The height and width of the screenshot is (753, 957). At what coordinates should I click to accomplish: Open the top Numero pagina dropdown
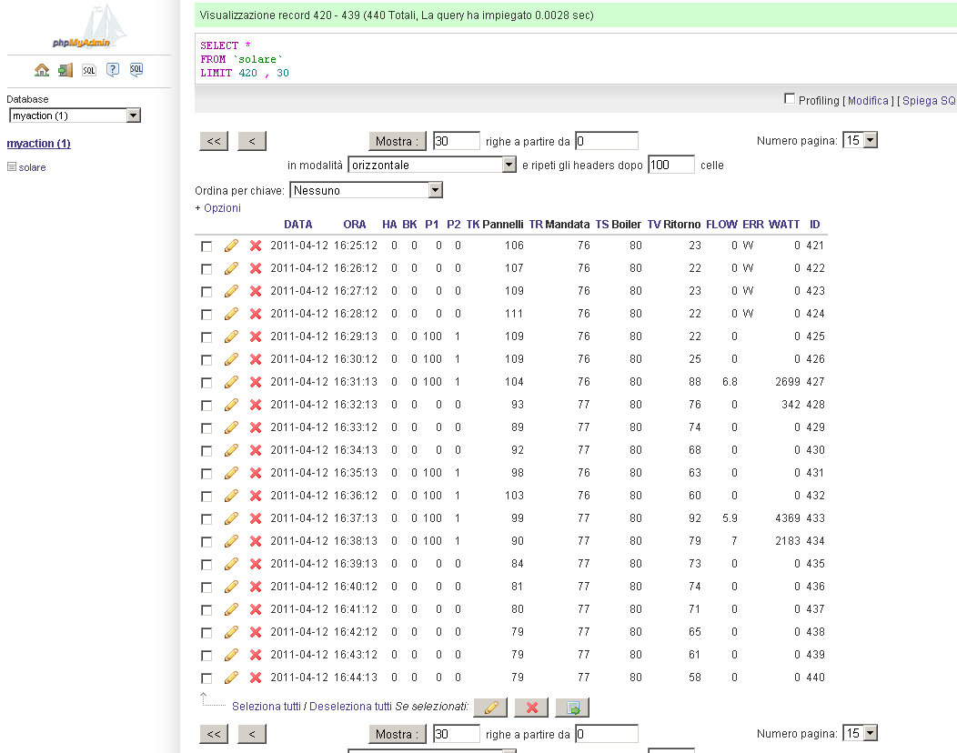860,141
